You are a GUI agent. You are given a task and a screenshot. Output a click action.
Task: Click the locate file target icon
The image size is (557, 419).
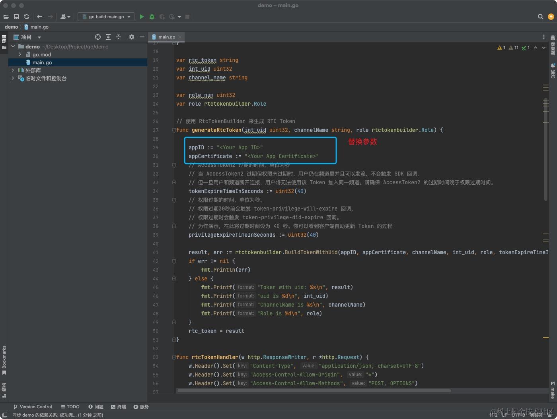(98, 37)
